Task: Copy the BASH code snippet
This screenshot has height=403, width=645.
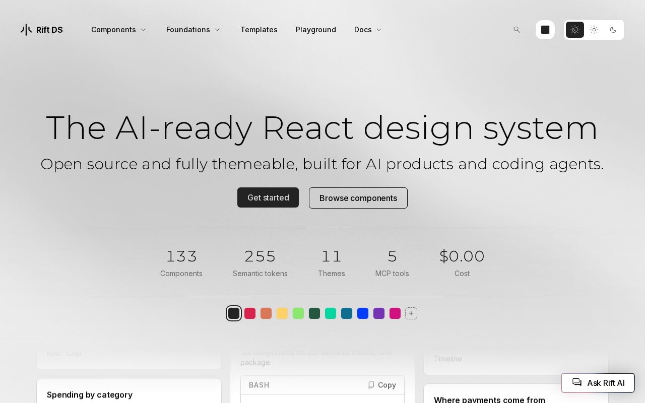Action: point(381,385)
